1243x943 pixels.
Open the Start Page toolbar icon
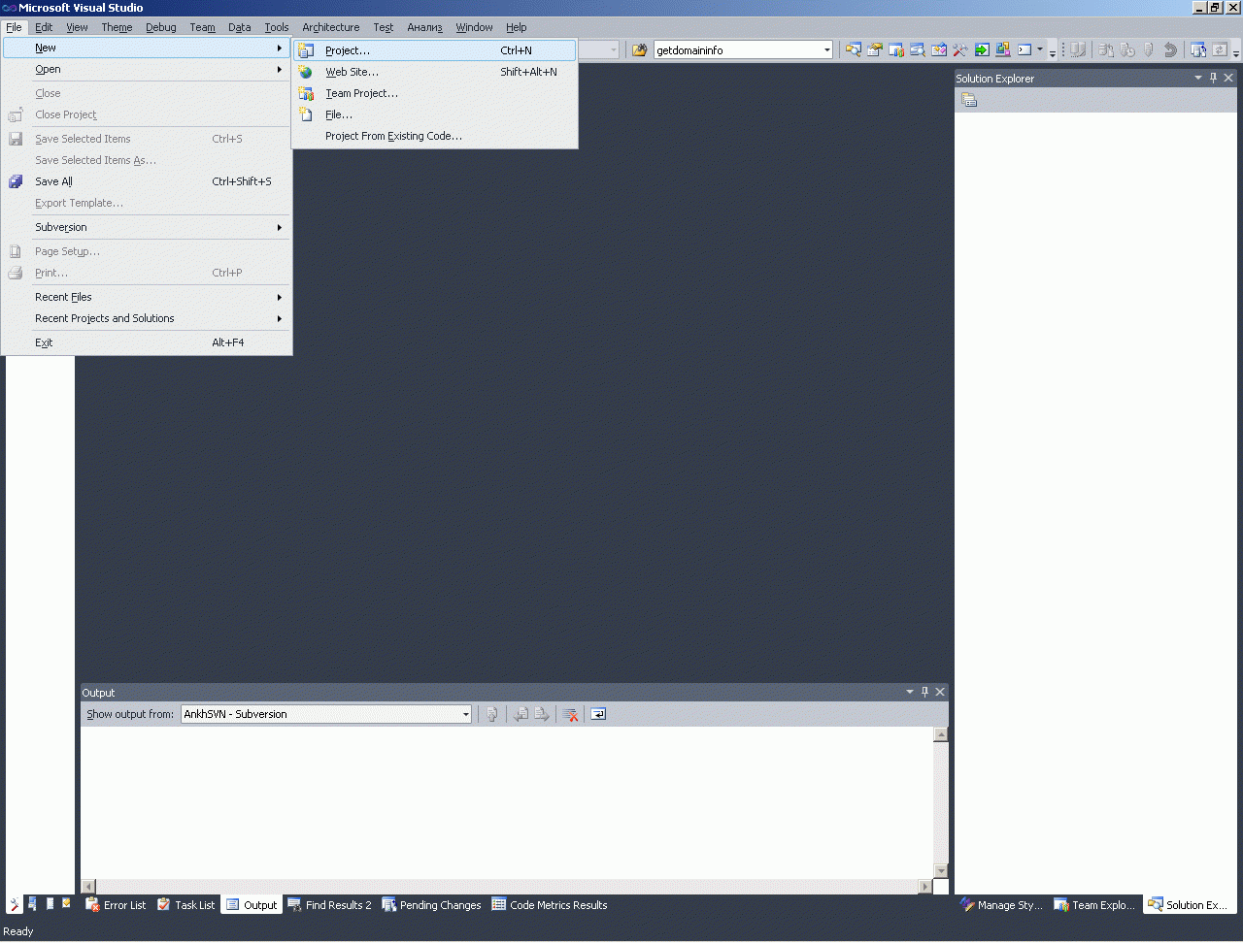tap(982, 50)
